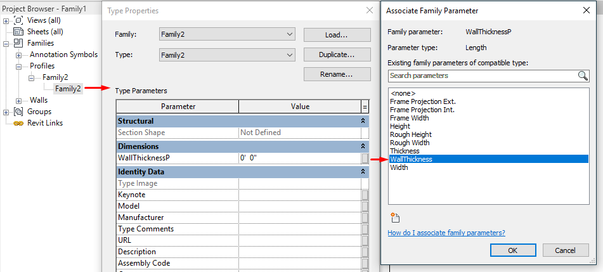
Task: Click the Families node icon
Action: pos(18,43)
